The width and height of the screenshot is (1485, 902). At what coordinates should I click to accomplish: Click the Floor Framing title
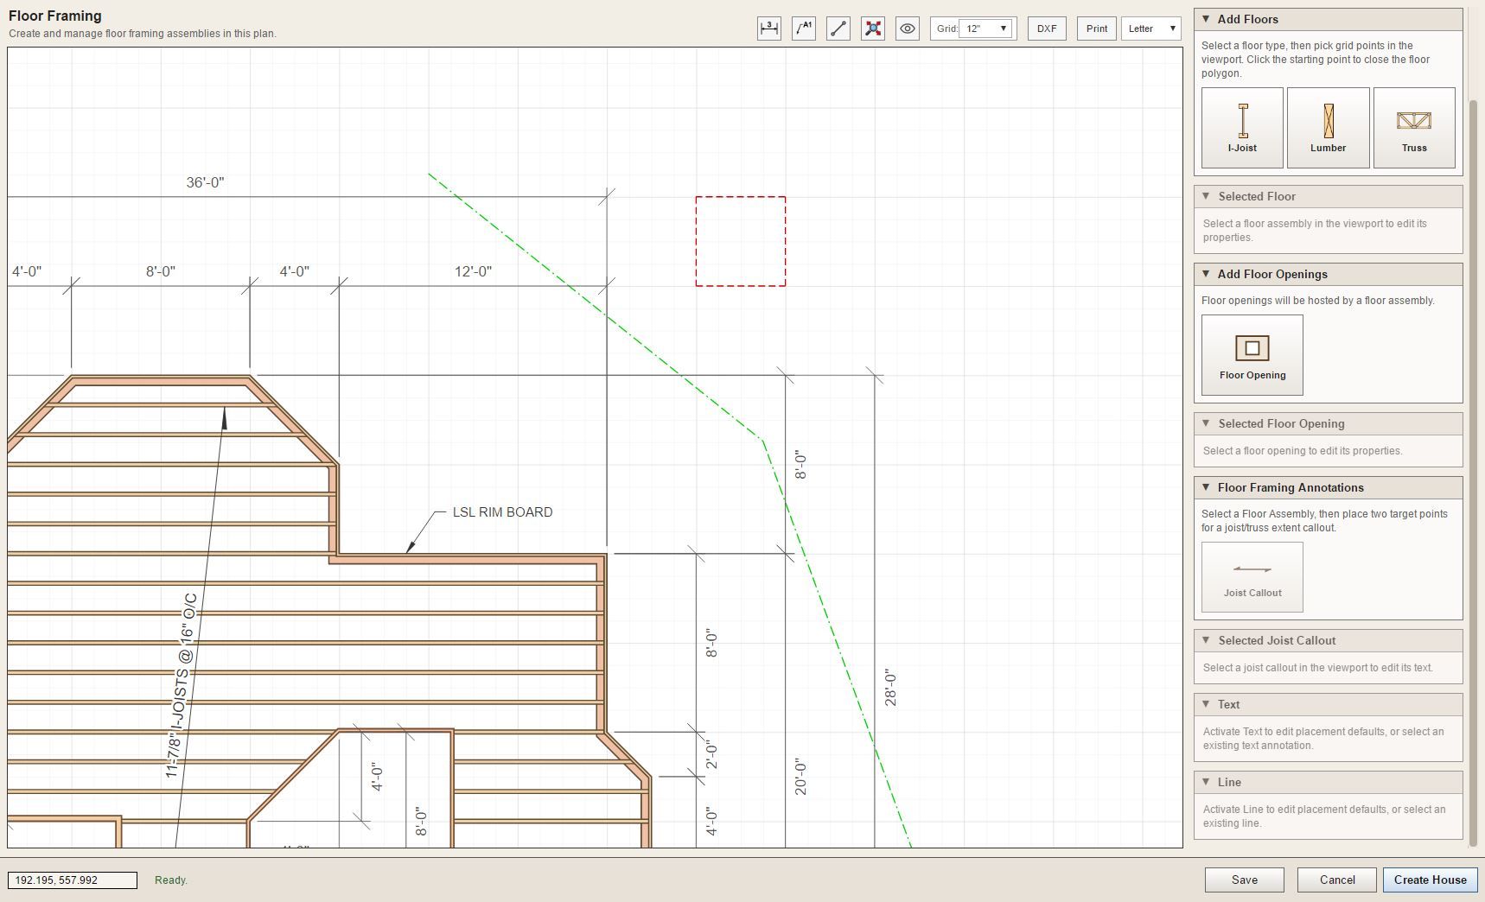point(55,16)
